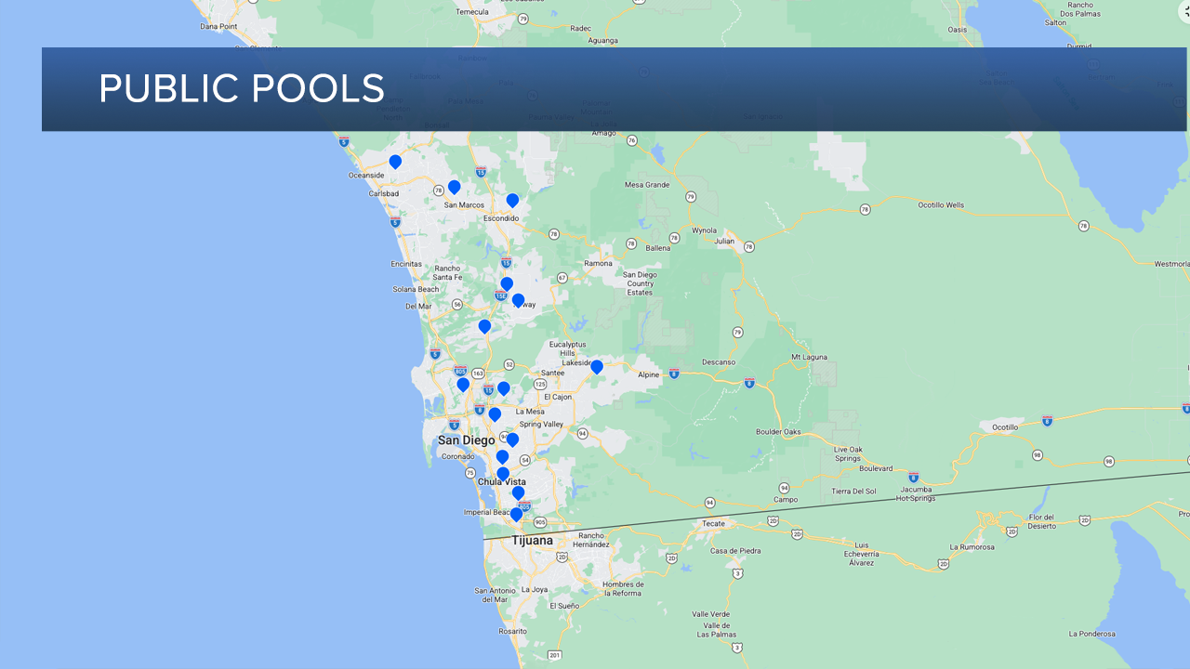Select the Spring Valley label

(x=541, y=424)
